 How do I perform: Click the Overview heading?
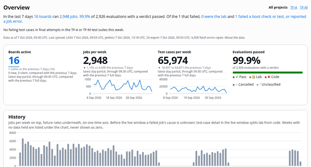click(x=16, y=7)
